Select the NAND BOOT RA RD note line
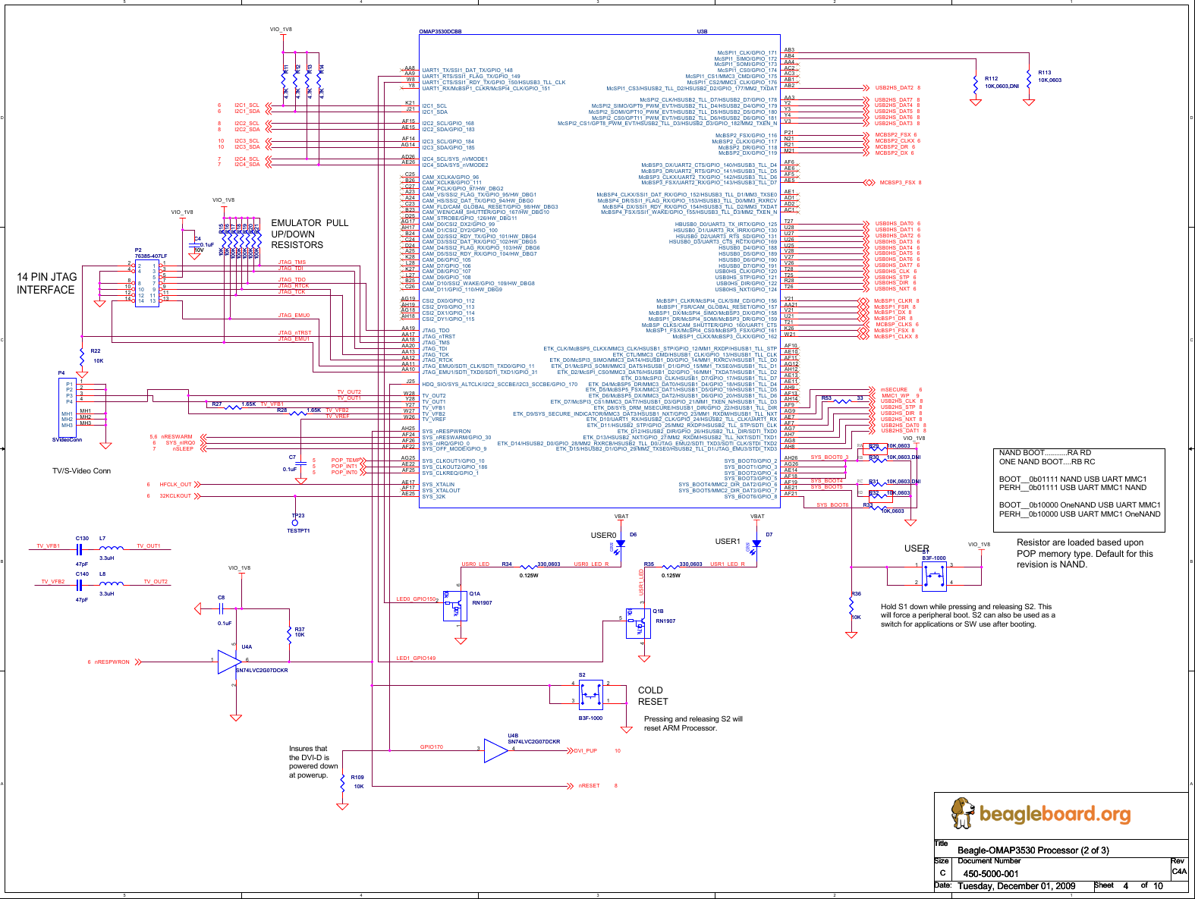This screenshot has height=899, width=1195. 1045,453
